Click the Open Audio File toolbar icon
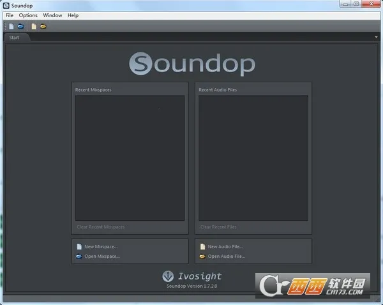The height and width of the screenshot is (305, 383). click(43, 26)
